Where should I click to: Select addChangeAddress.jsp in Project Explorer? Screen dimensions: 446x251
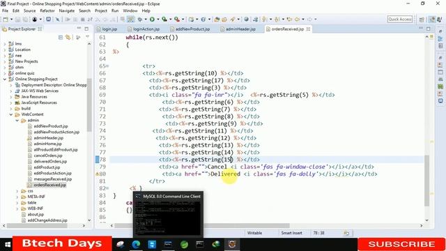point(47,220)
